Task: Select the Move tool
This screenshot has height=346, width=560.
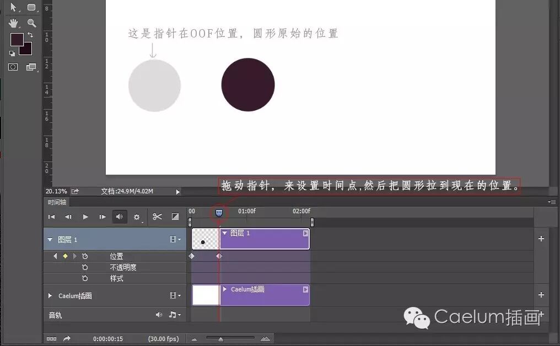Action: click(13, 7)
